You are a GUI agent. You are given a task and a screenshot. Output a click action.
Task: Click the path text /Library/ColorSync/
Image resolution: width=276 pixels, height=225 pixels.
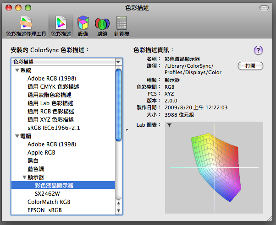189,66
